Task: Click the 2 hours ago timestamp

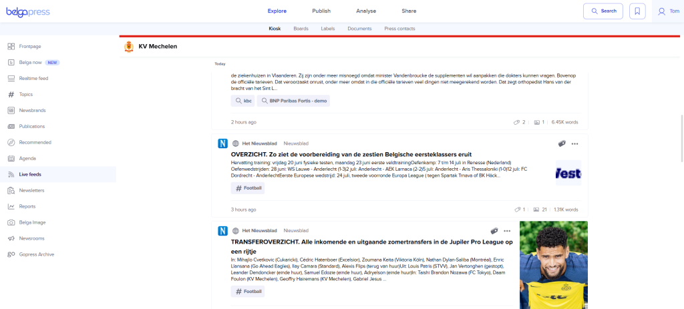Action: pyautogui.click(x=243, y=123)
